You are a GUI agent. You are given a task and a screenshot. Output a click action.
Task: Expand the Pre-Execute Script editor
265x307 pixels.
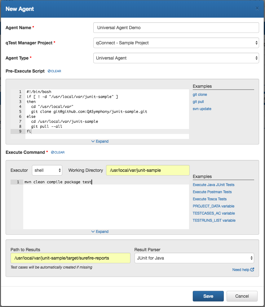(100, 141)
